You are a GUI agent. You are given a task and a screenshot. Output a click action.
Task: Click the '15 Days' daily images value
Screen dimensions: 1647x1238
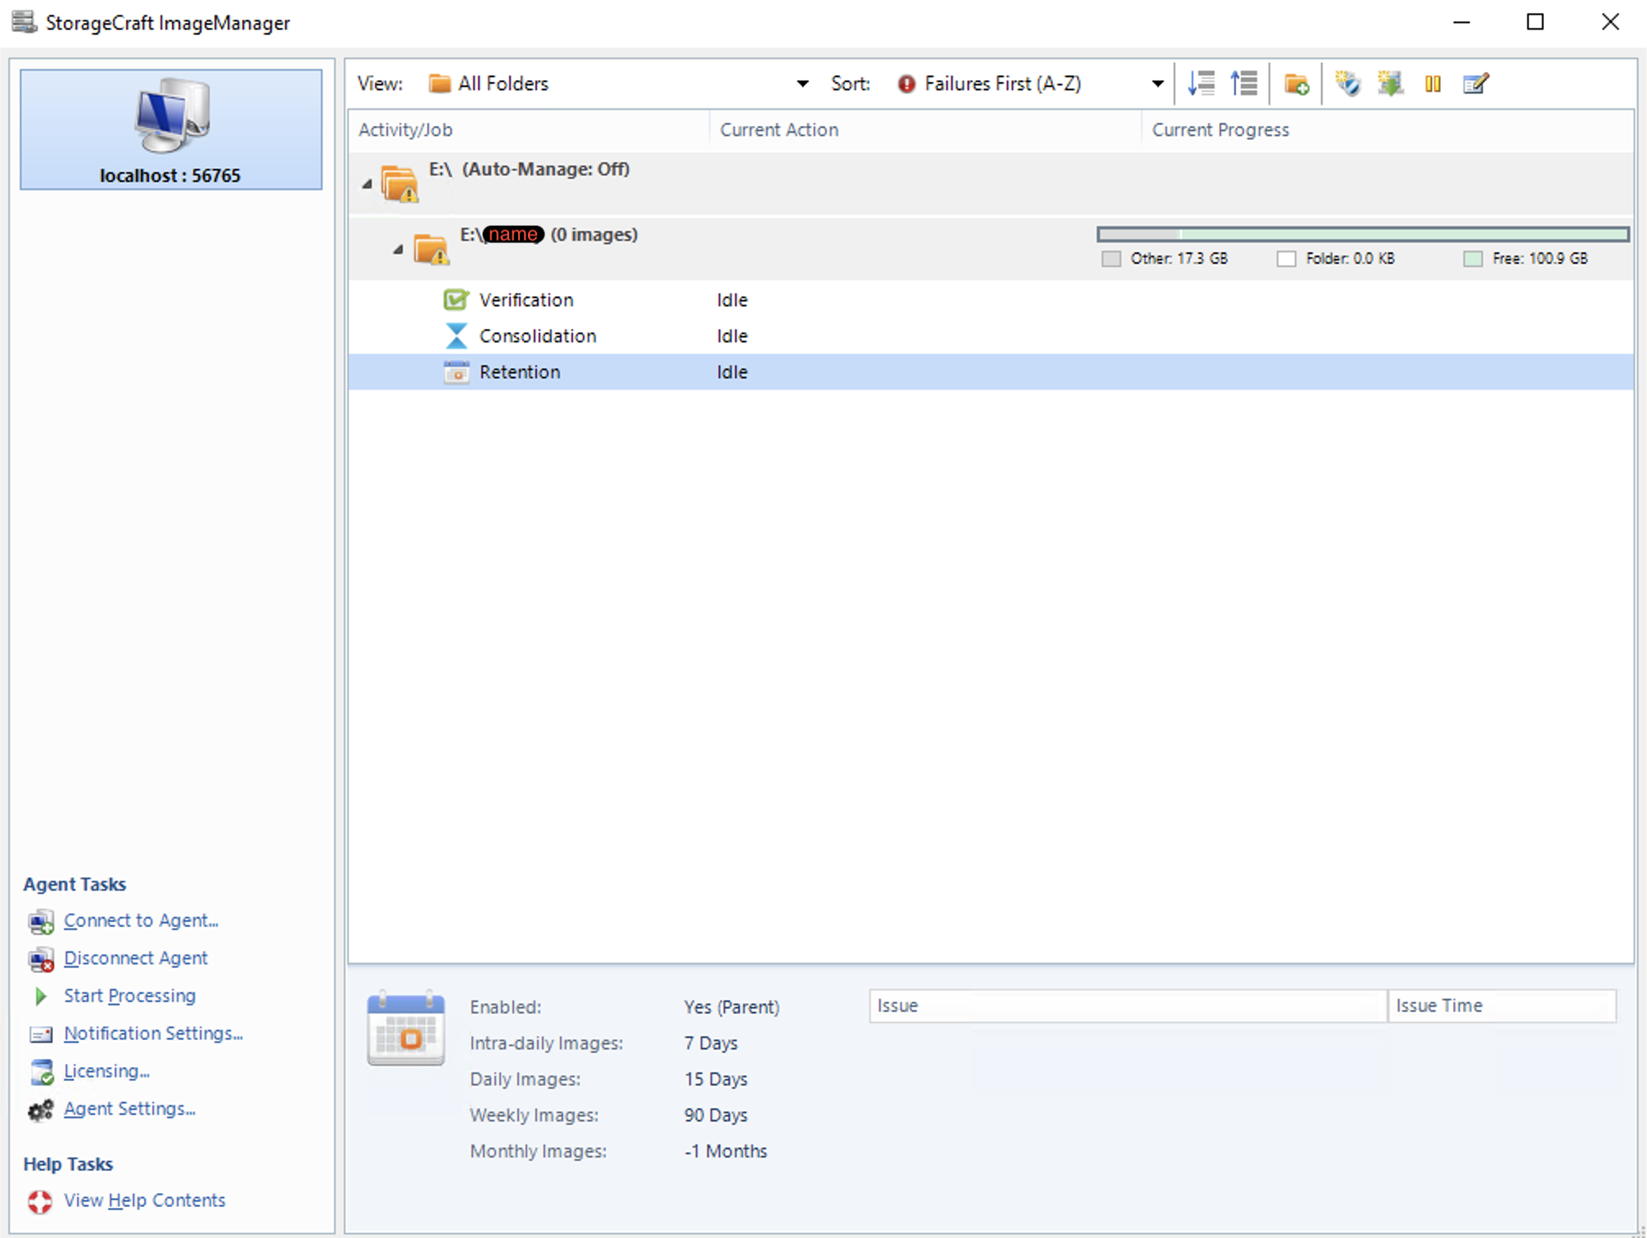click(x=716, y=1079)
